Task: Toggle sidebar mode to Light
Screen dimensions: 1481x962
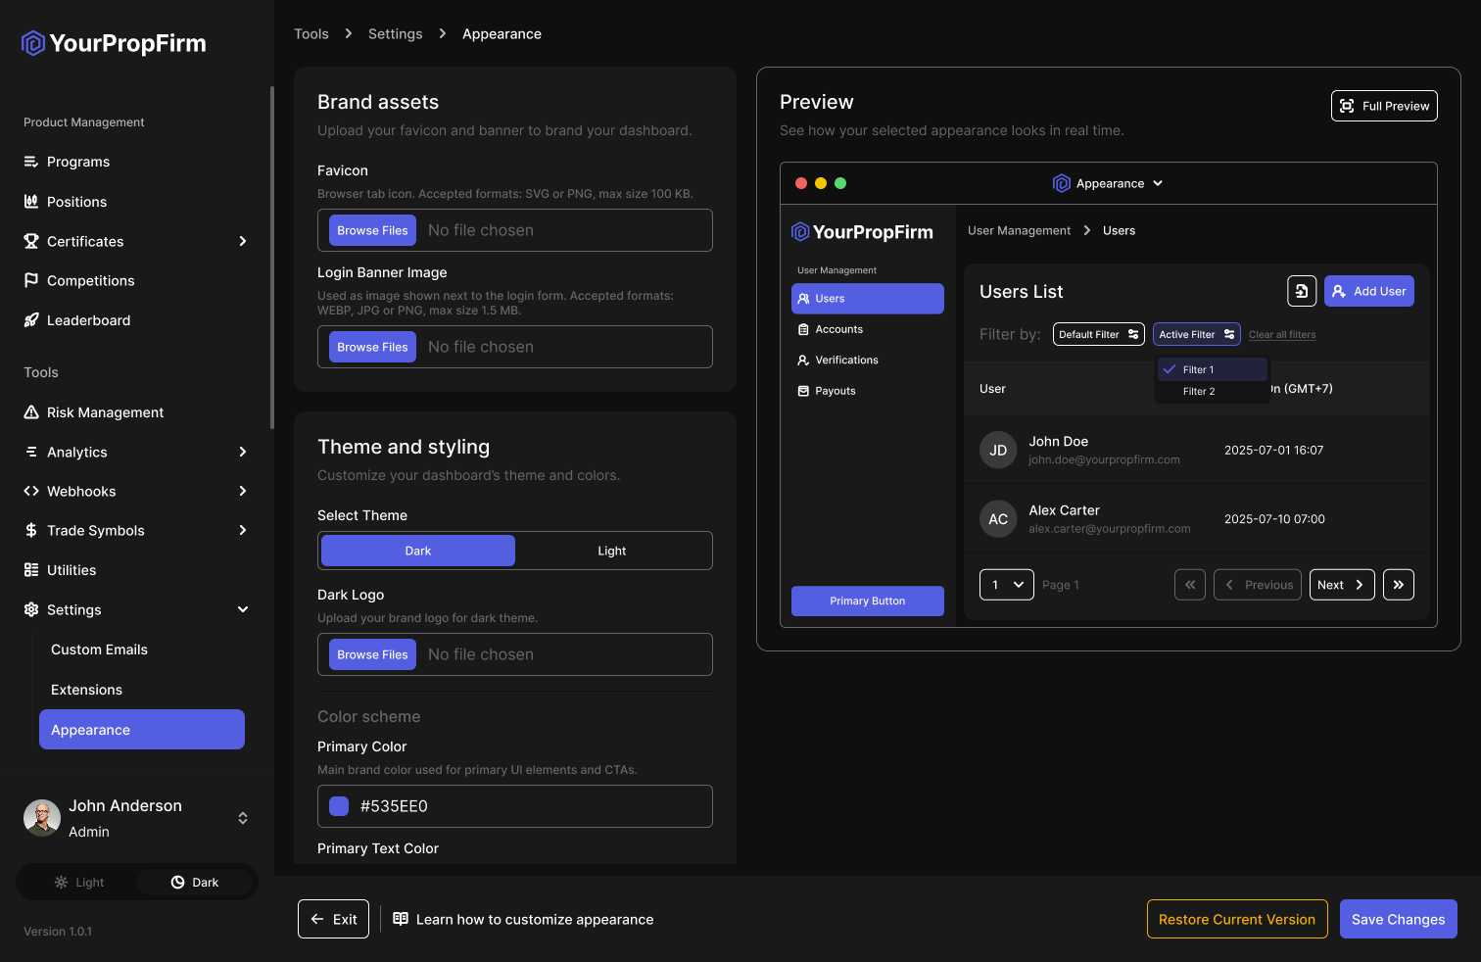Action: click(x=78, y=883)
